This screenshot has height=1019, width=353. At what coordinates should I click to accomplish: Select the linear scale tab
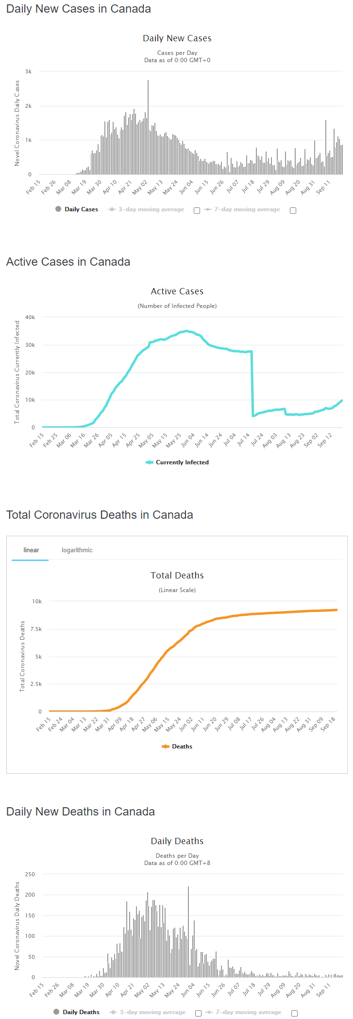pyautogui.click(x=31, y=550)
